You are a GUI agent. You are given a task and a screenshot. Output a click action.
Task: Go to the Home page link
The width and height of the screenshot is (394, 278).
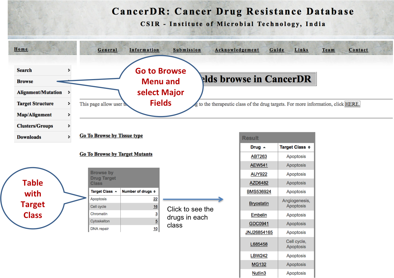(21, 49)
